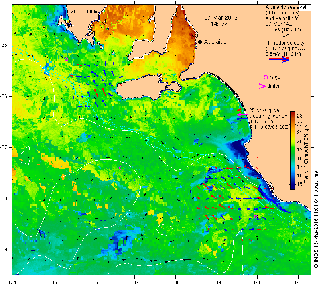Click the longitude axis label '138'
The image size is (319, 287).
coord(175,282)
